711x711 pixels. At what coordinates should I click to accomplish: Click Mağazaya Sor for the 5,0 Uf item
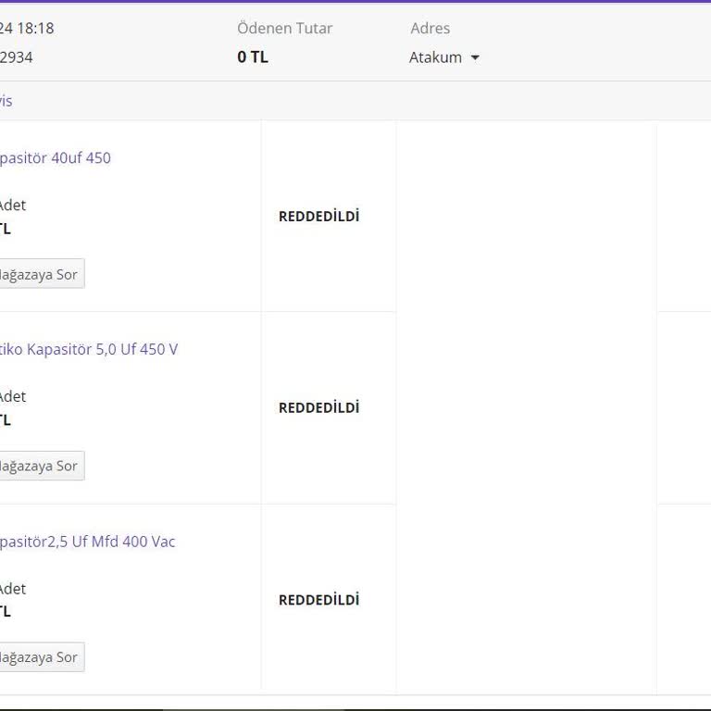point(42,466)
